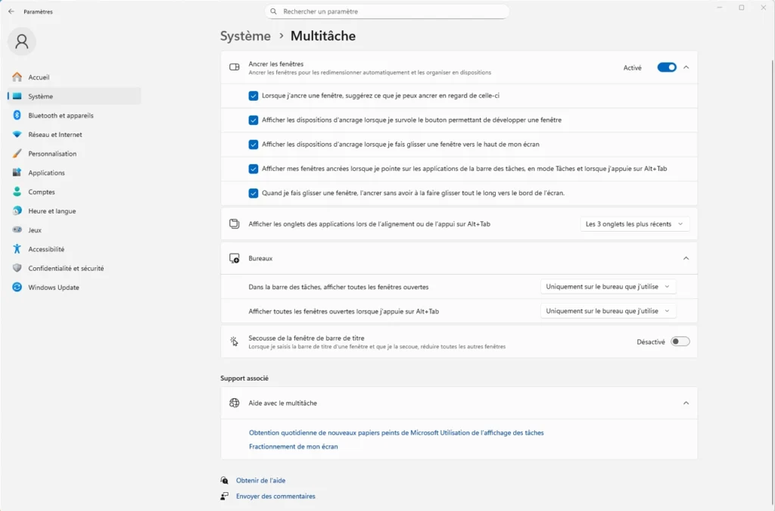Image resolution: width=775 pixels, height=511 pixels.
Task: Collapse the Bureaux section
Action: coord(686,258)
